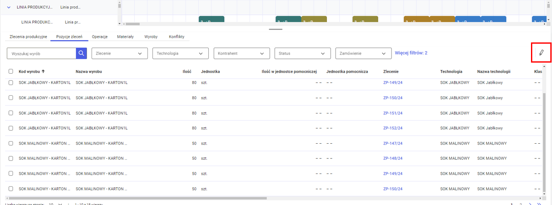Click szt. unit cell in ZP-152/24 row
Screen dimensions: 552x205
pos(204,128)
